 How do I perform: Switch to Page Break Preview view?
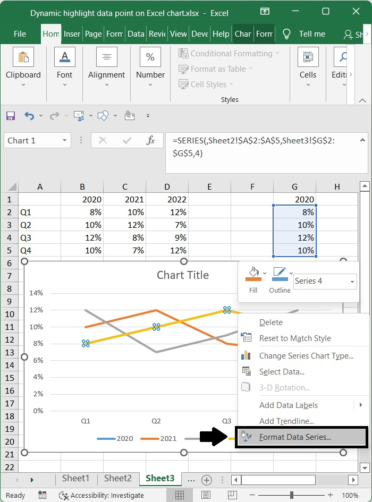[232, 495]
